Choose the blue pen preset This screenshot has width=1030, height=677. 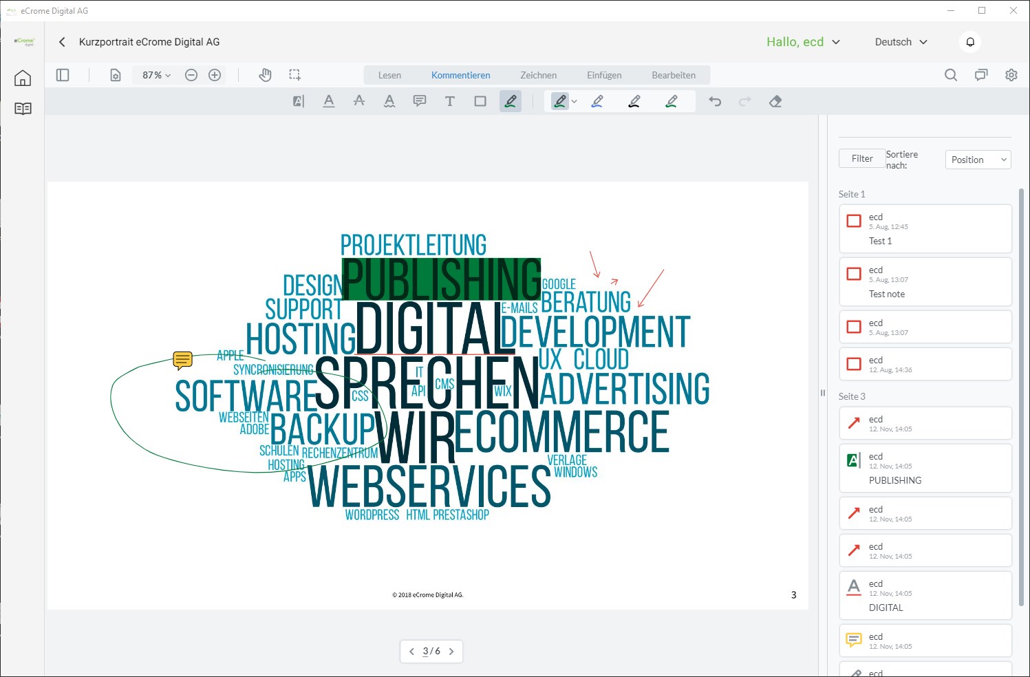[x=597, y=102]
